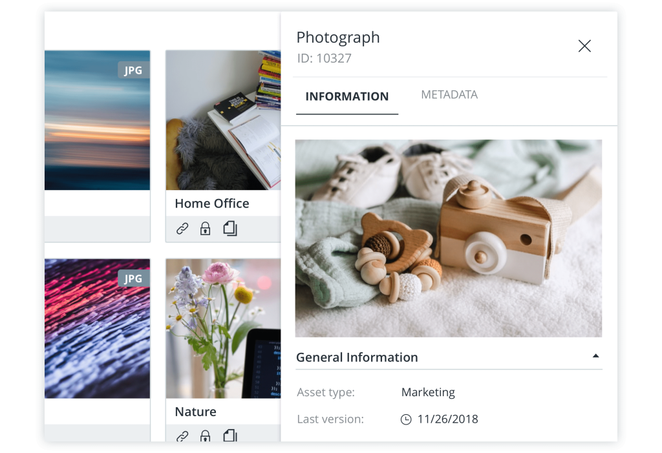
Task: Click the lock icon under Home Office
Action: click(205, 228)
